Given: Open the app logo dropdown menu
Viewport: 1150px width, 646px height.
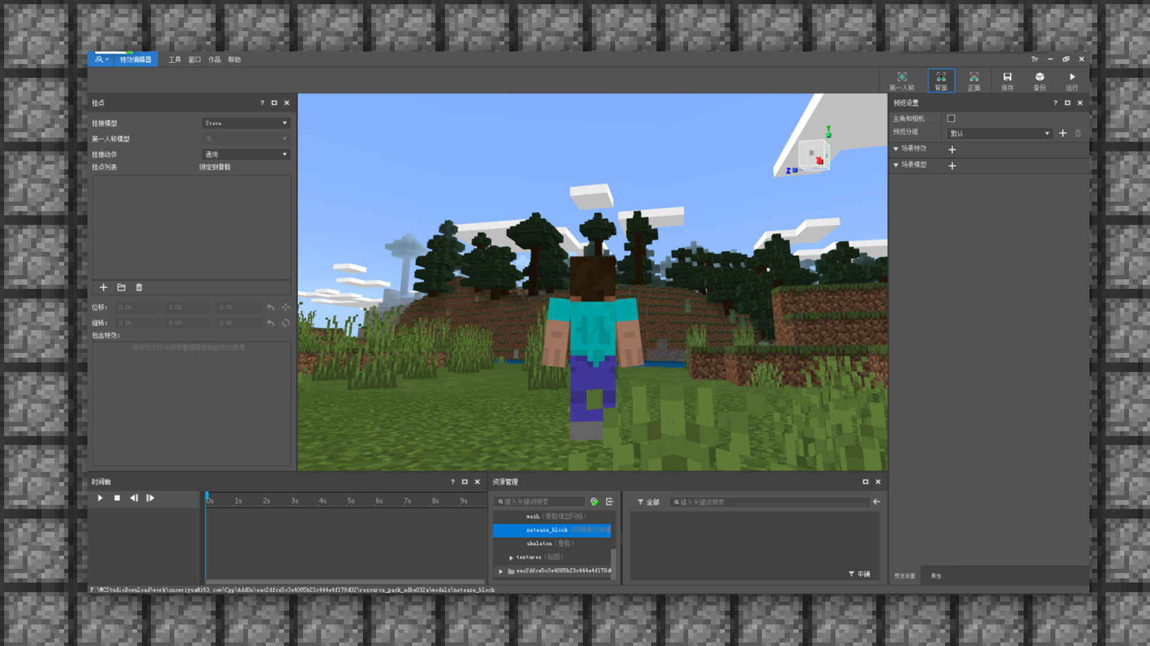Looking at the screenshot, I should [x=100, y=59].
